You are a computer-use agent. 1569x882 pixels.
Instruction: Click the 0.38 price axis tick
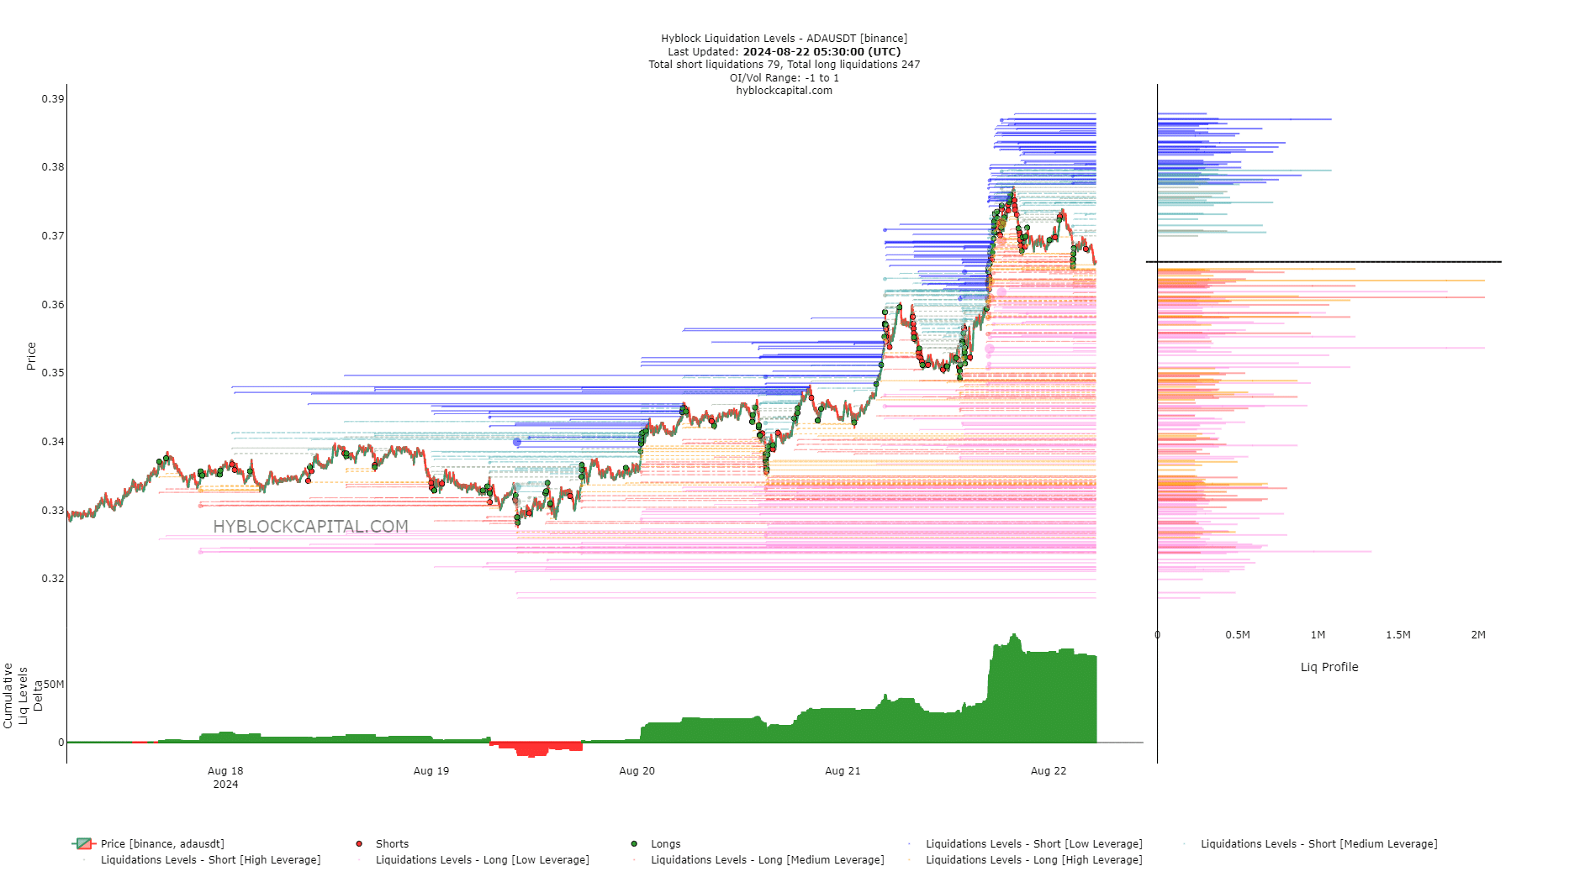point(53,167)
